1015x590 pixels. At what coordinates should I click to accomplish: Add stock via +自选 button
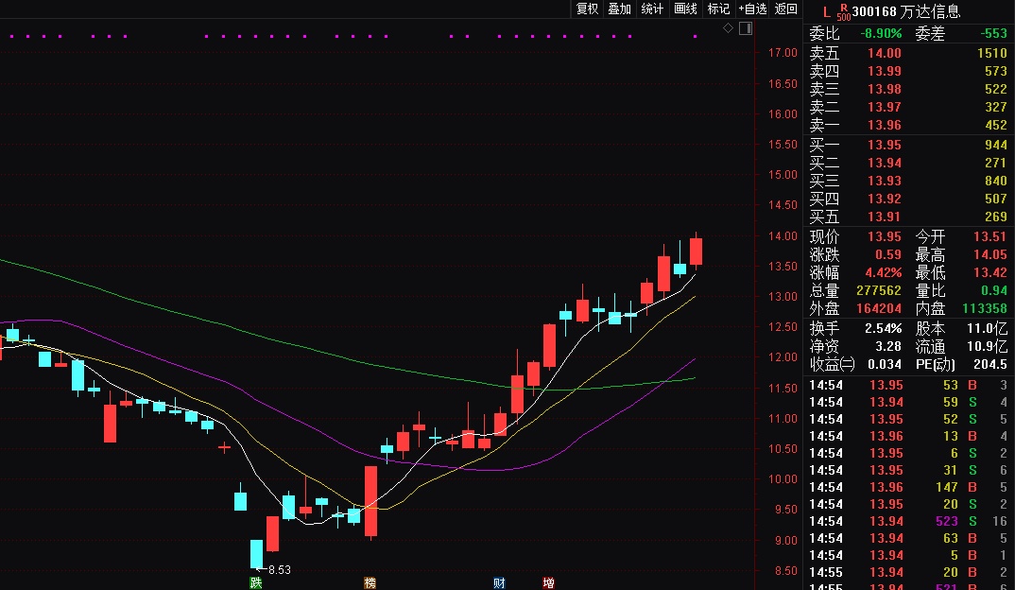[x=753, y=9]
